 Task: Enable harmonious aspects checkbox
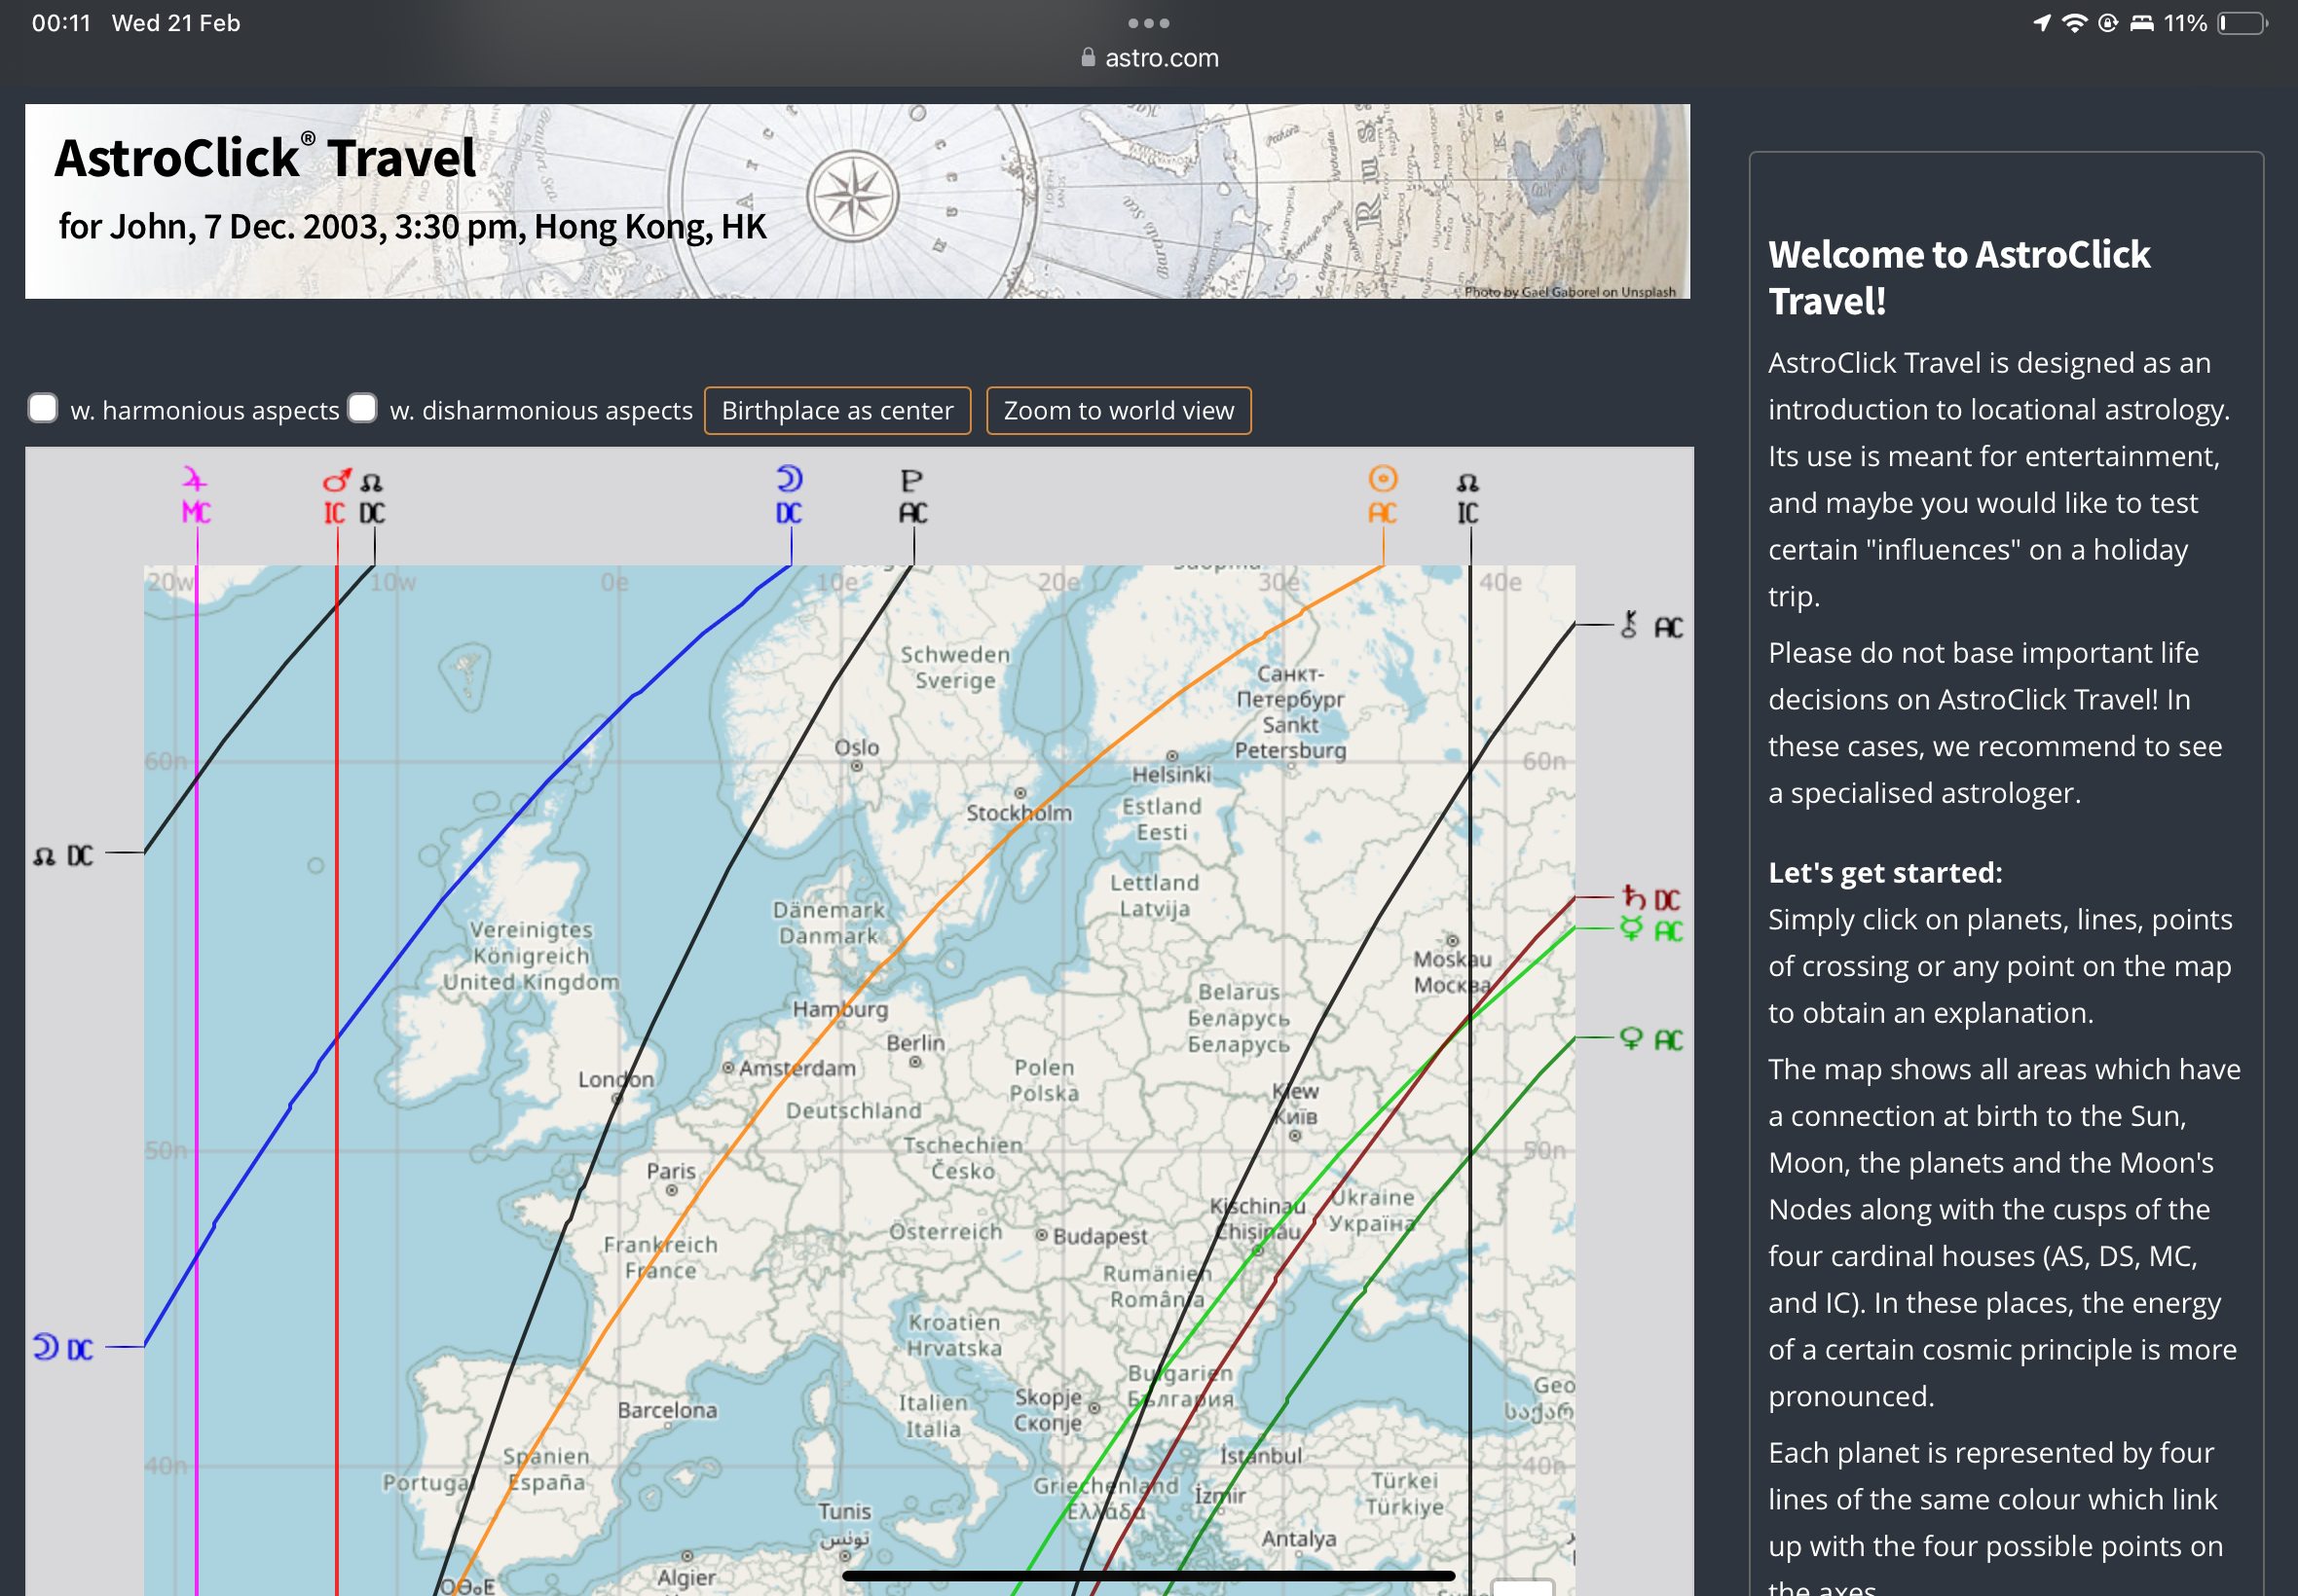[x=43, y=409]
